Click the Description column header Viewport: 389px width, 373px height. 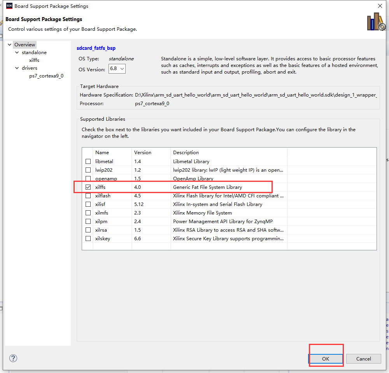[x=229, y=153]
